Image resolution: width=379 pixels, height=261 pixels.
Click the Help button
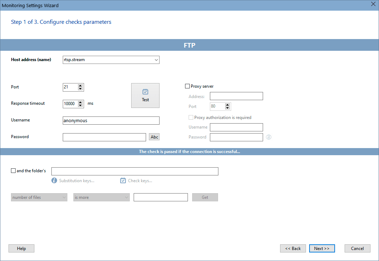pyautogui.click(x=21, y=248)
